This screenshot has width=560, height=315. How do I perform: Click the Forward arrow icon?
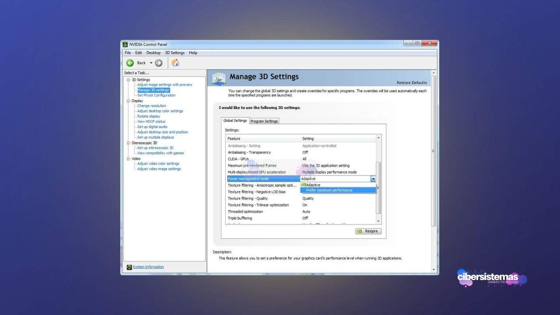point(158,63)
